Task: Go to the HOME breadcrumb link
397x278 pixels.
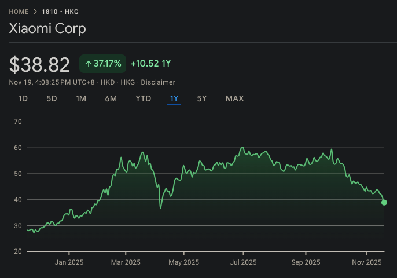Action: 19,12
